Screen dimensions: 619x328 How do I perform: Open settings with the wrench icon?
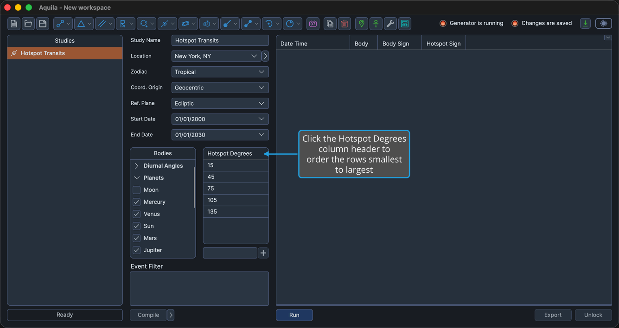tap(390, 24)
